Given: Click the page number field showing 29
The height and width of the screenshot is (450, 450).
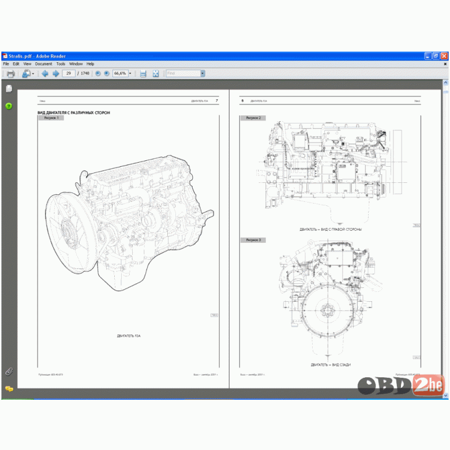Looking at the screenshot, I should [69, 73].
